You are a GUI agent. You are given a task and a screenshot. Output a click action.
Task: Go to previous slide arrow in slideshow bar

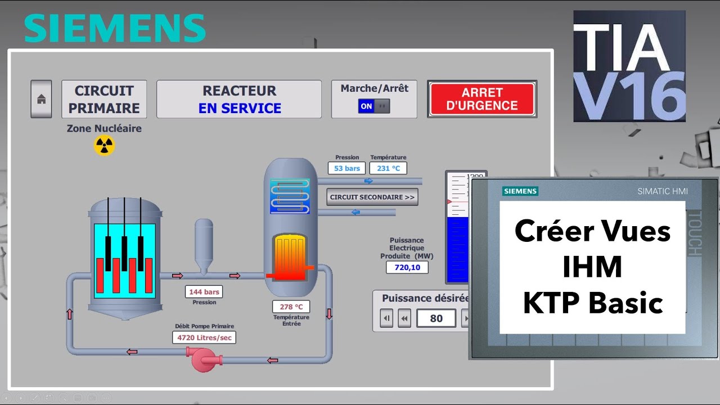pyautogui.click(x=6, y=398)
